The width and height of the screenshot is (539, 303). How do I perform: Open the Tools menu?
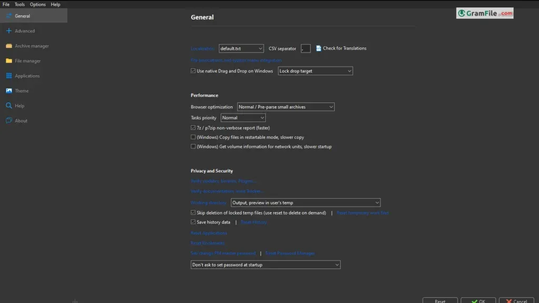click(x=19, y=4)
